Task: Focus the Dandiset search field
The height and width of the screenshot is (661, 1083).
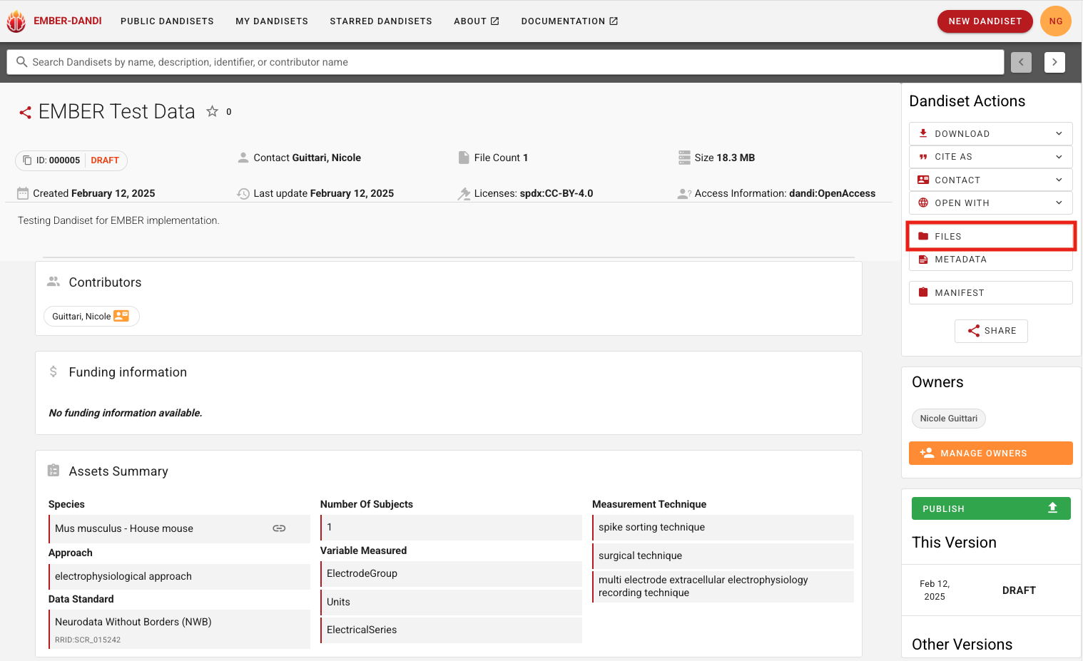Action: click(x=505, y=62)
